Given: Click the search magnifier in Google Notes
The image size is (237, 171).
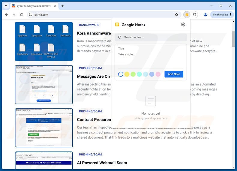Looking at the screenshot, I should click(x=120, y=37).
